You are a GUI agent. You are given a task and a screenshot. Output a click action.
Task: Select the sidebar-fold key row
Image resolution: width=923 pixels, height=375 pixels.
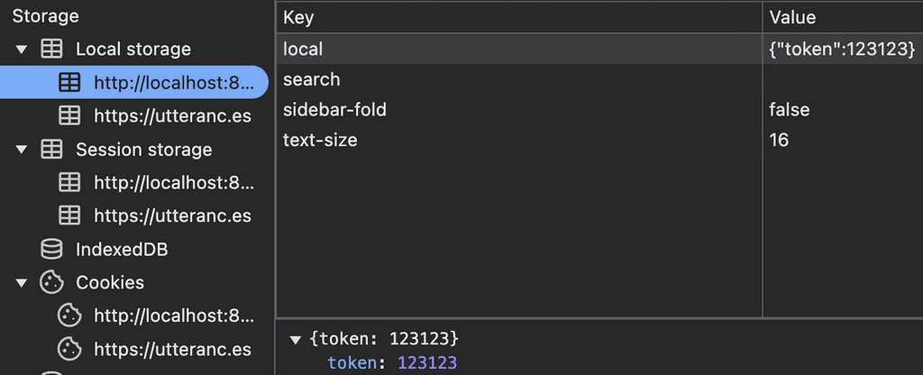599,109
